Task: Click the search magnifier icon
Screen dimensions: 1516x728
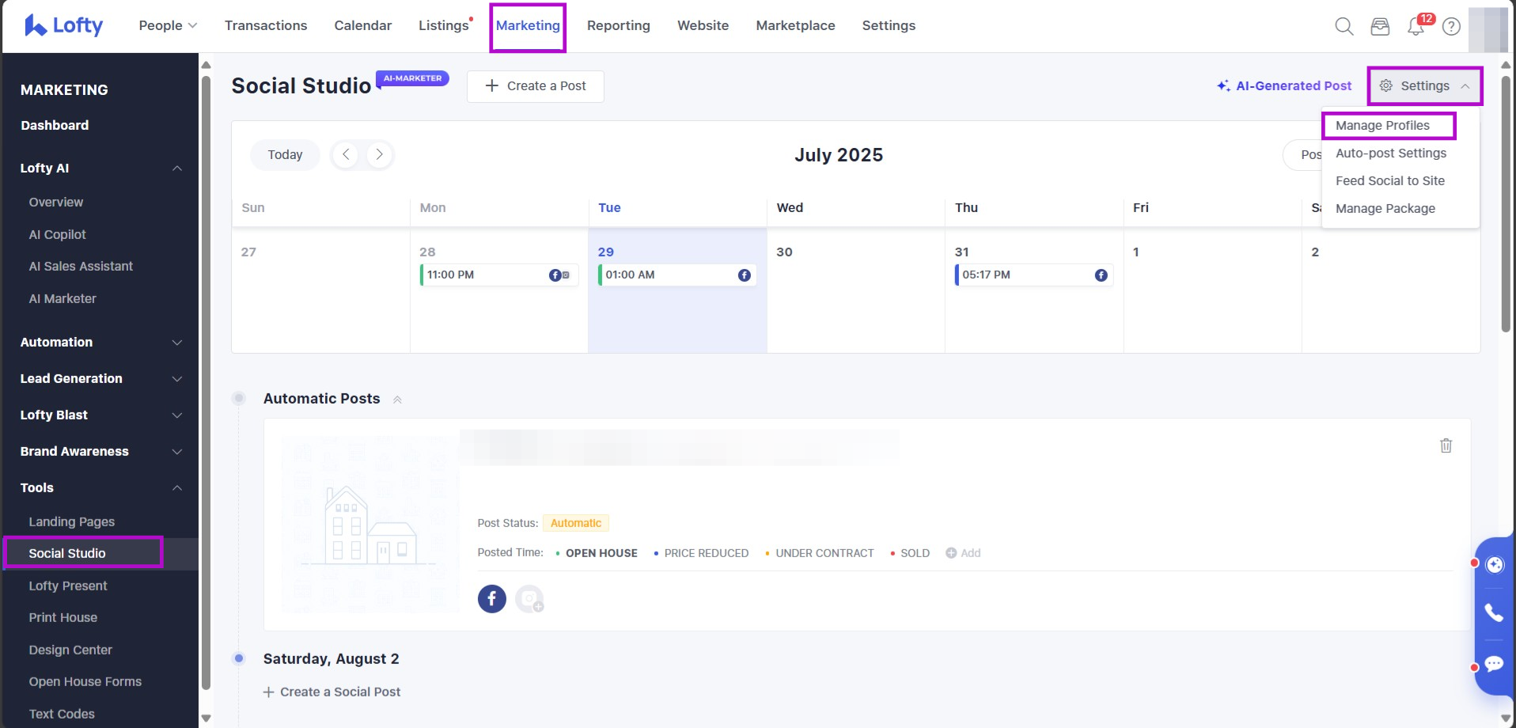Action: pos(1344,26)
